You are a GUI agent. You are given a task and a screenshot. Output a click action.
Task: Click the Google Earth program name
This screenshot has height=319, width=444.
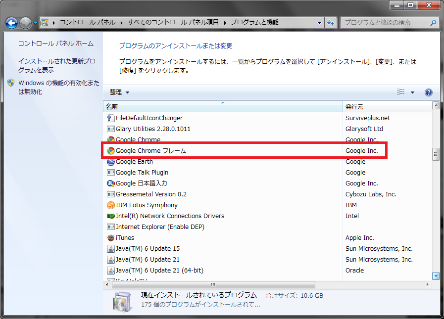[134, 162]
